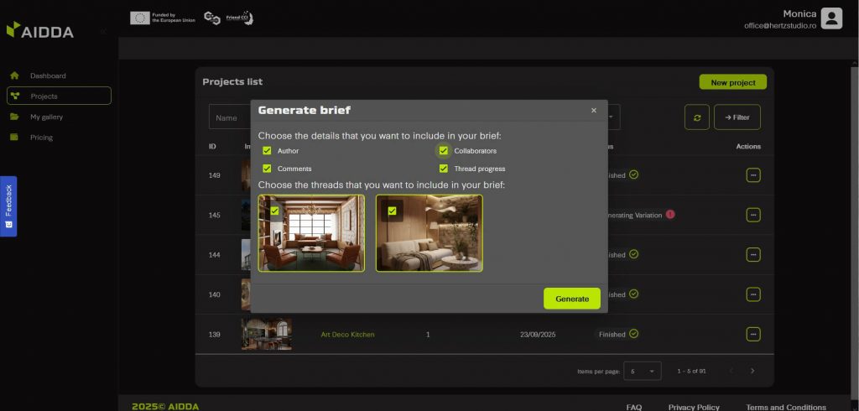Uncheck the Author checkbox
The width and height of the screenshot is (859, 411).
pyautogui.click(x=267, y=151)
